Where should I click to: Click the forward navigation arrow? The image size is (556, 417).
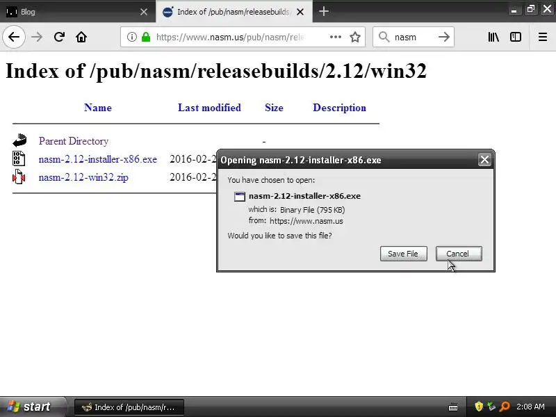37,37
